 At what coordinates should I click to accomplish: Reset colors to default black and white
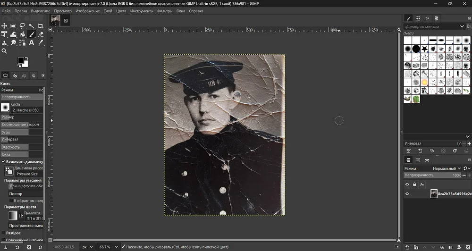19,66
